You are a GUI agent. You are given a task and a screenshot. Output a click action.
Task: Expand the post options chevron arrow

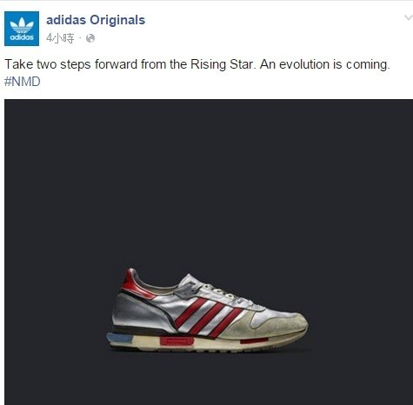click(x=409, y=18)
